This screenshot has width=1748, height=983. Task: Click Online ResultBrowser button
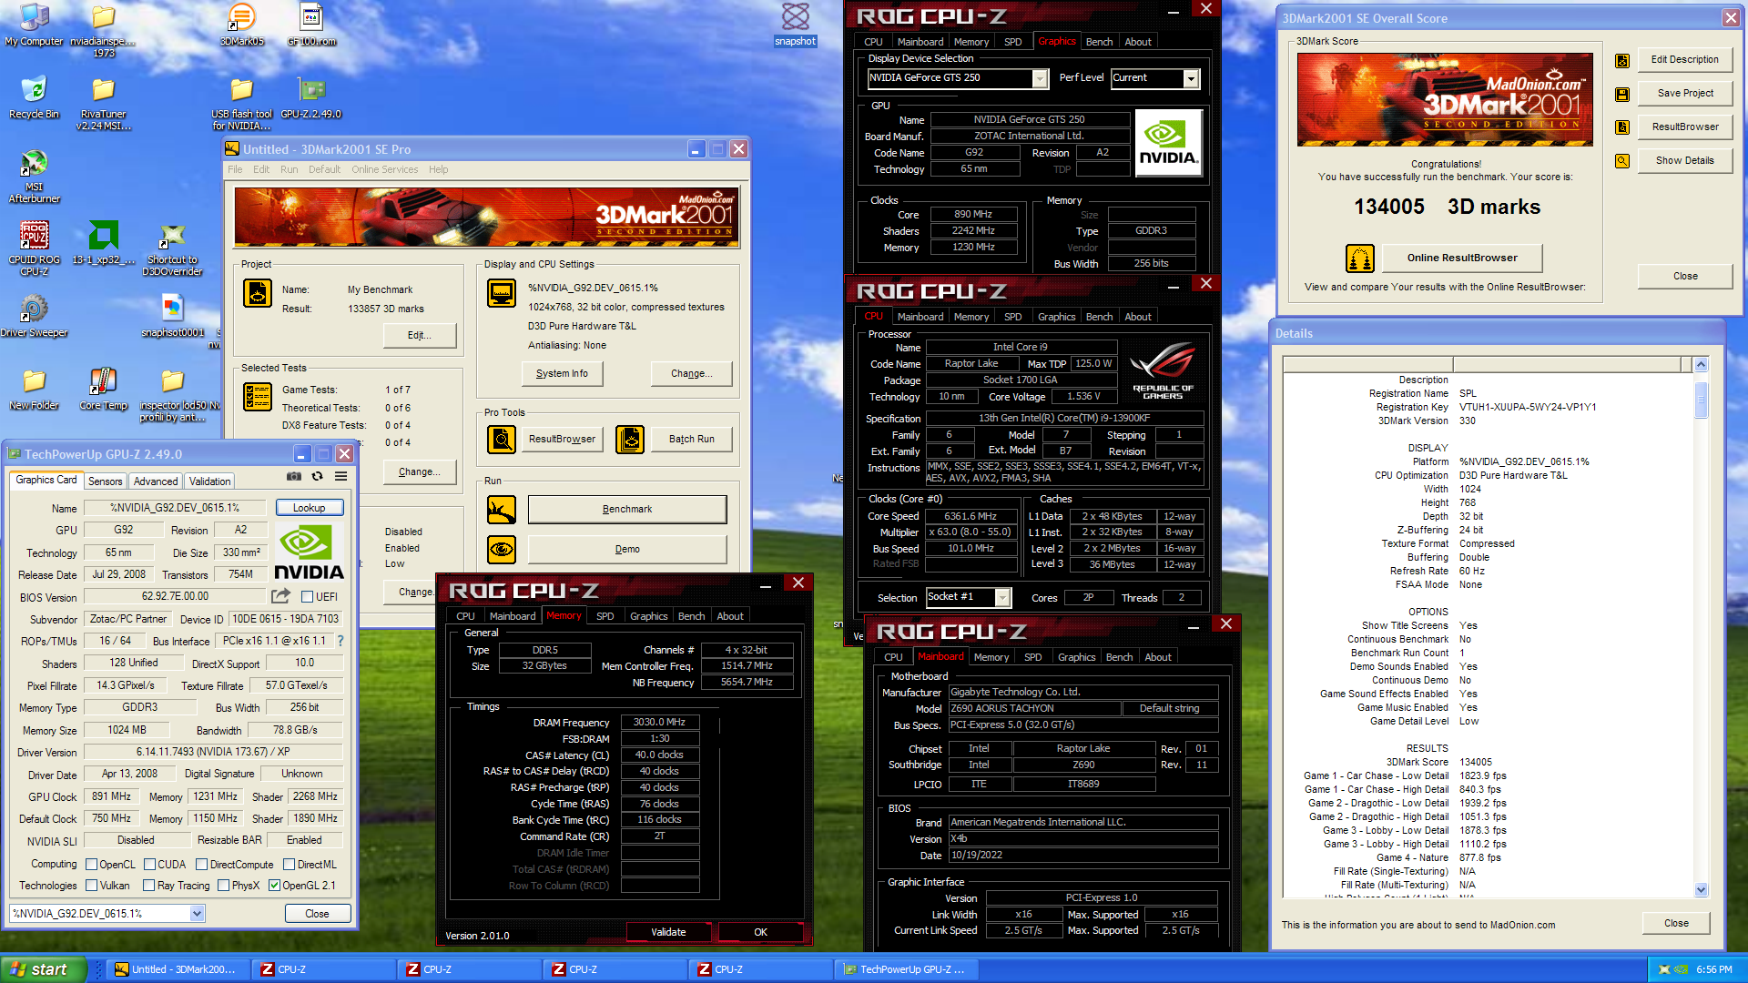tap(1462, 258)
